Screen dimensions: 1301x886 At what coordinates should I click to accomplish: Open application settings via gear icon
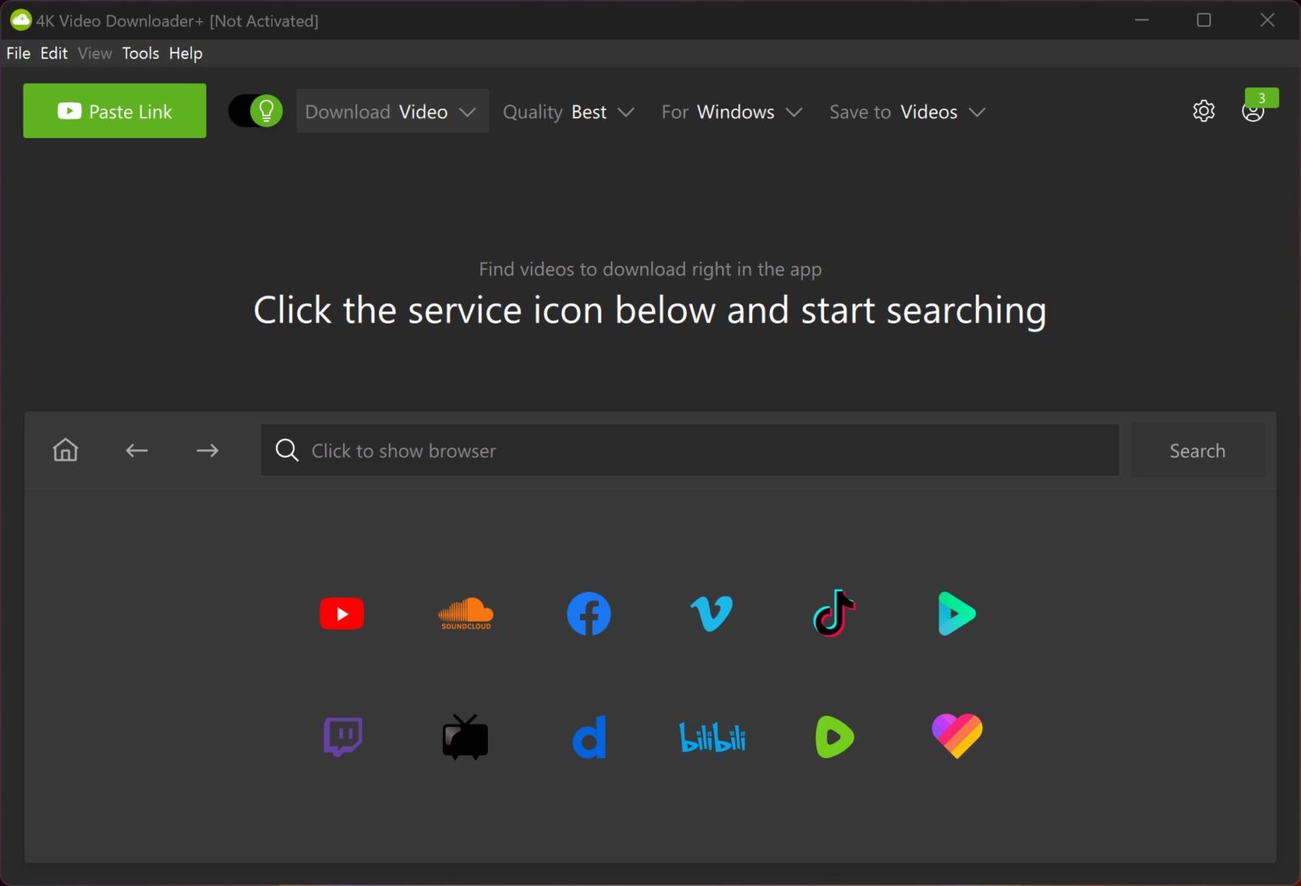[x=1204, y=111]
